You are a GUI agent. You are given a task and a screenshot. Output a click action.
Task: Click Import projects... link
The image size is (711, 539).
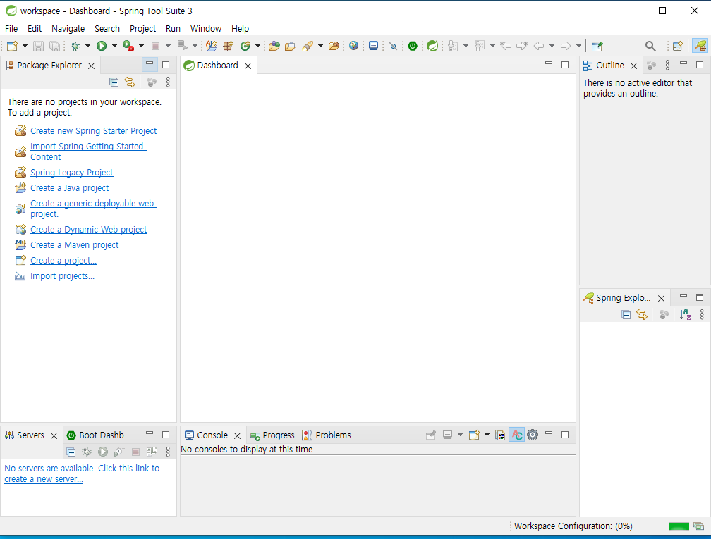[63, 276]
